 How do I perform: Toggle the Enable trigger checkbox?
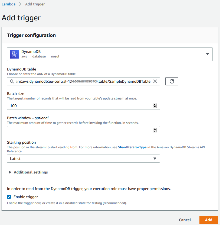(x=9, y=197)
